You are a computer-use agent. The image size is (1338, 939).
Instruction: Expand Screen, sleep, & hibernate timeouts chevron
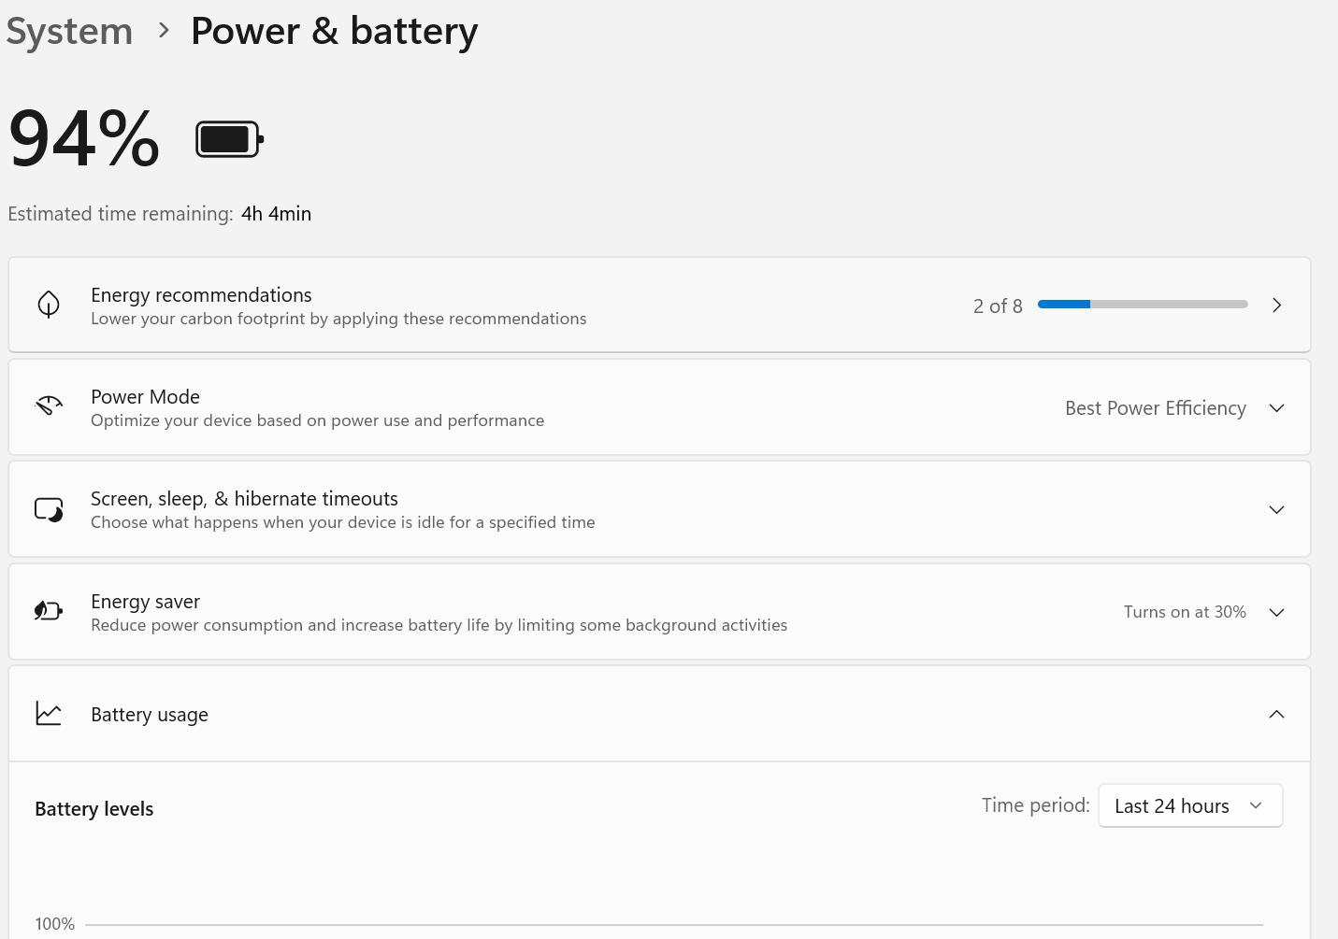click(x=1276, y=510)
